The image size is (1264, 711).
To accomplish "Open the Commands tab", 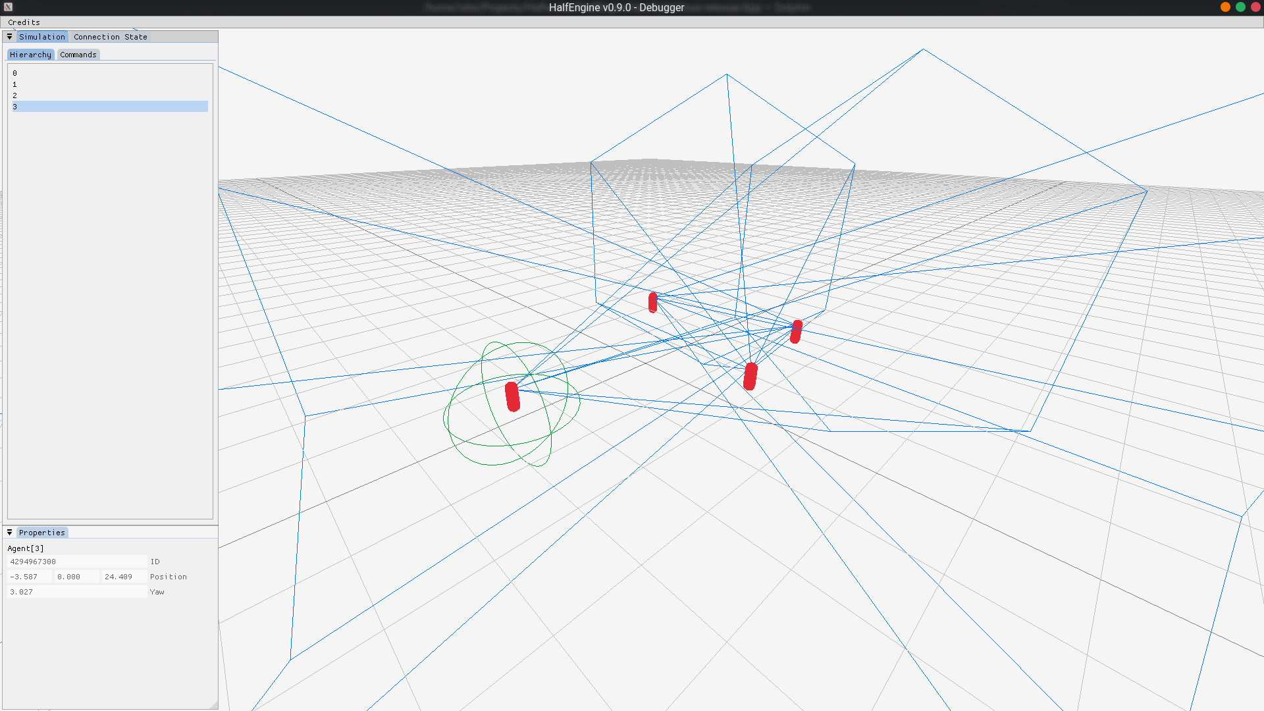I will point(78,55).
